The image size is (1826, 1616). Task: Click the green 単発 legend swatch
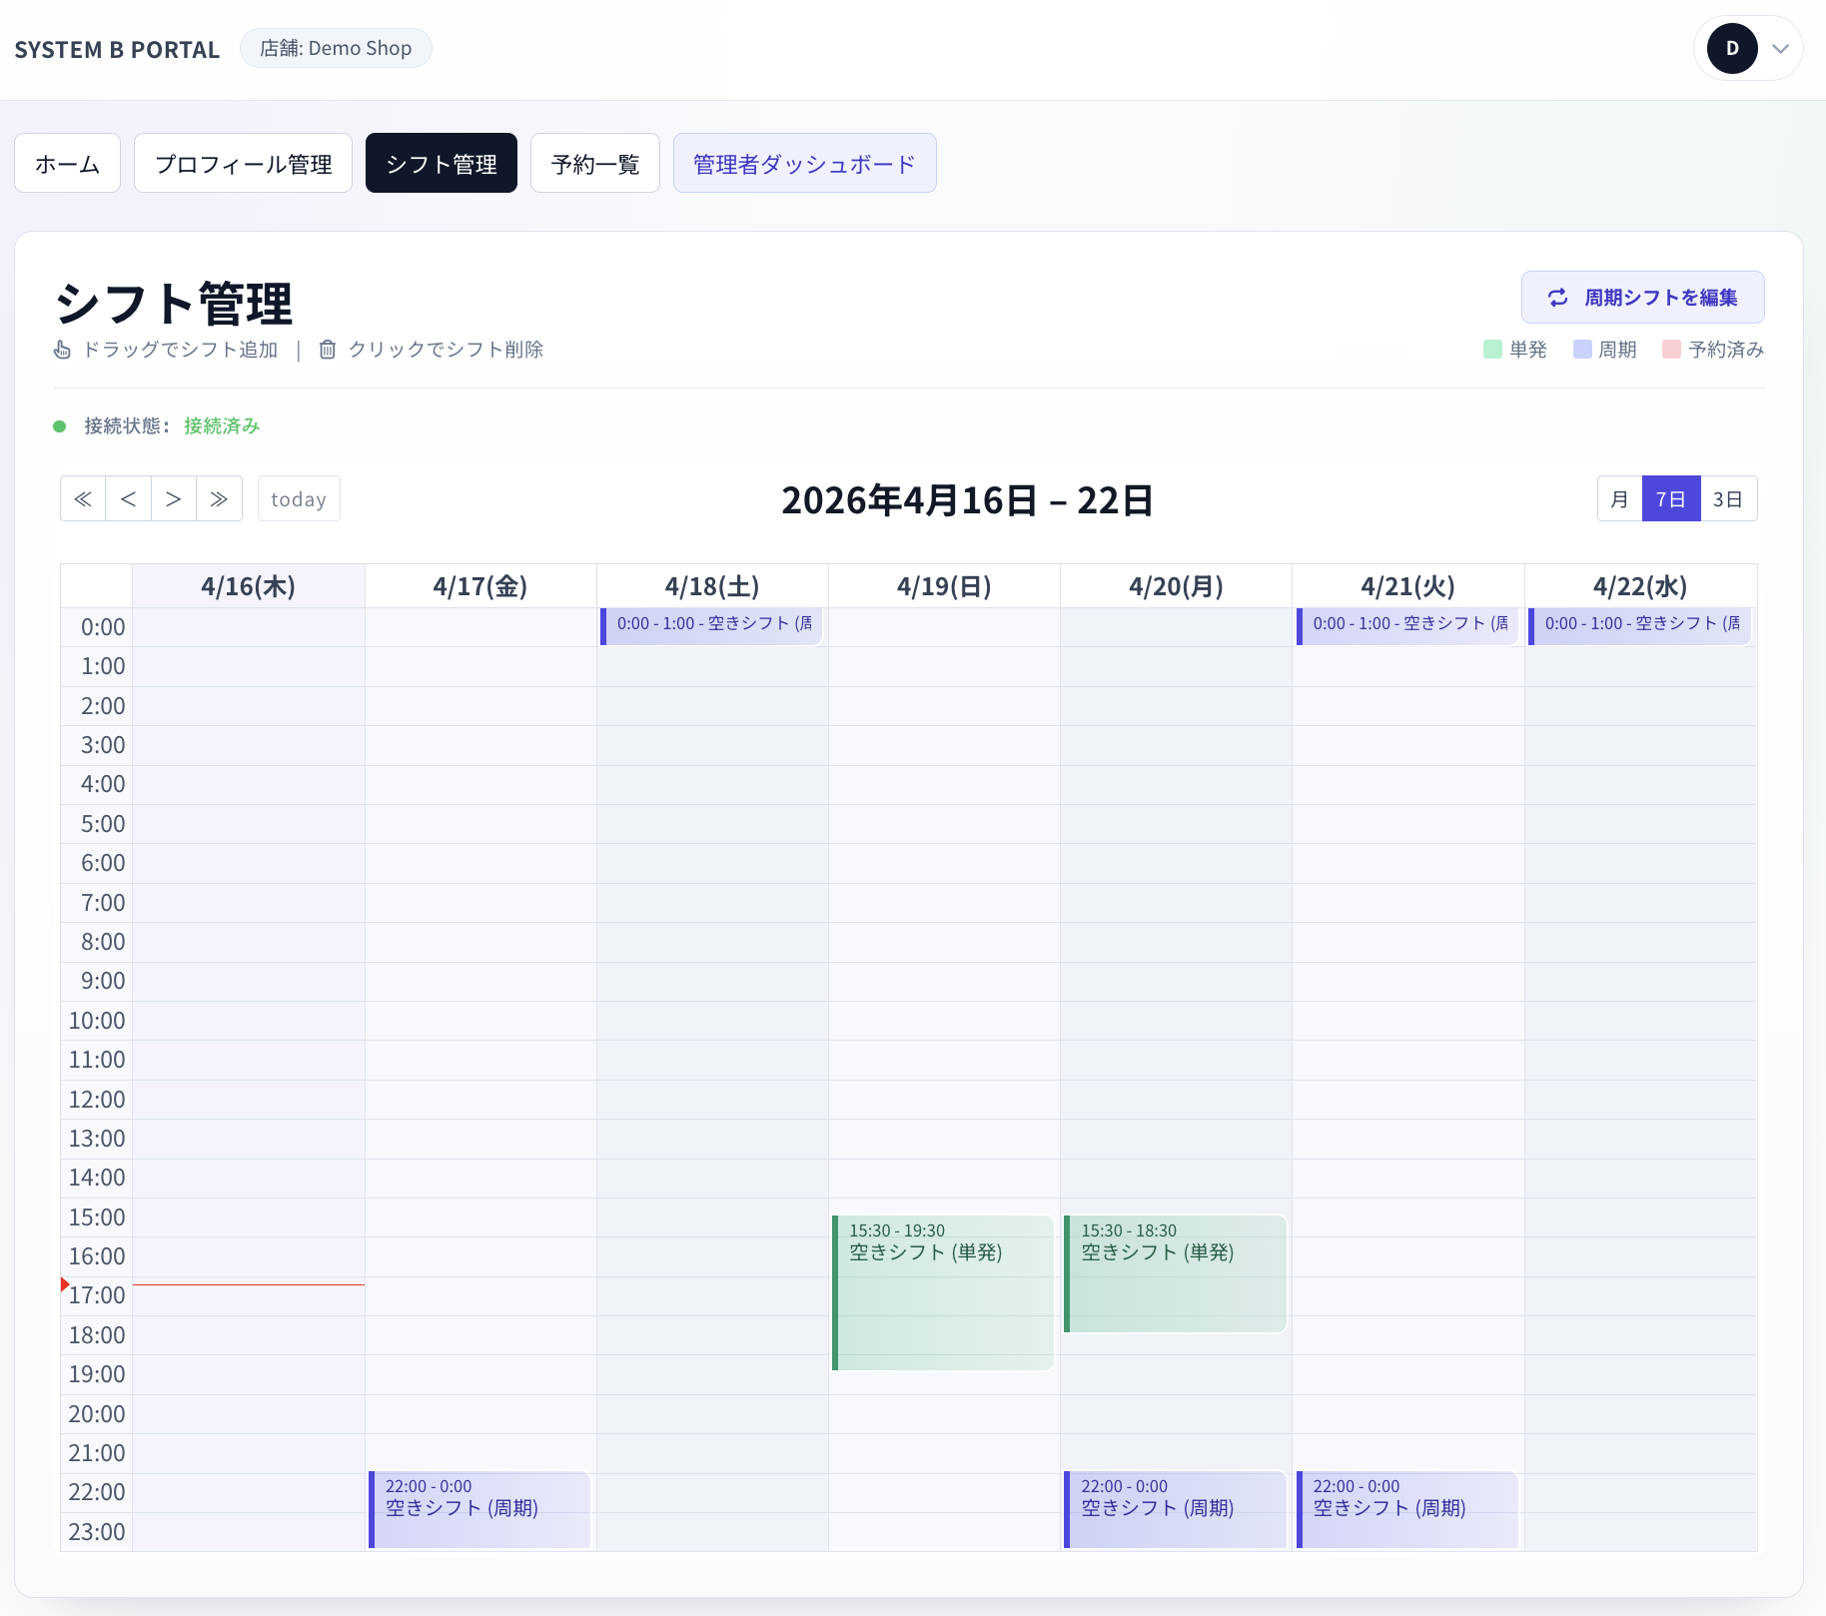coord(1492,350)
